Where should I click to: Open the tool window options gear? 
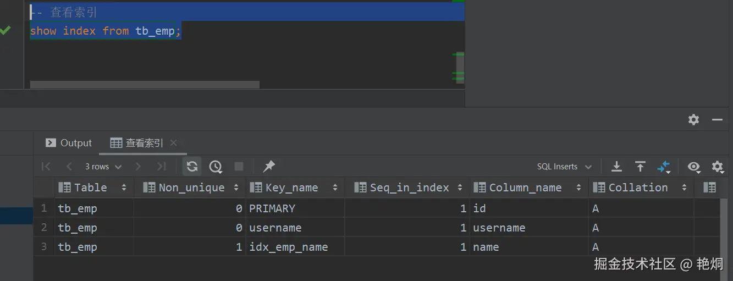693,119
